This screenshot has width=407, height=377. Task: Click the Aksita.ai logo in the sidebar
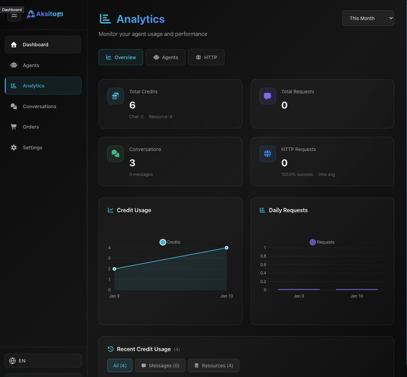click(45, 14)
